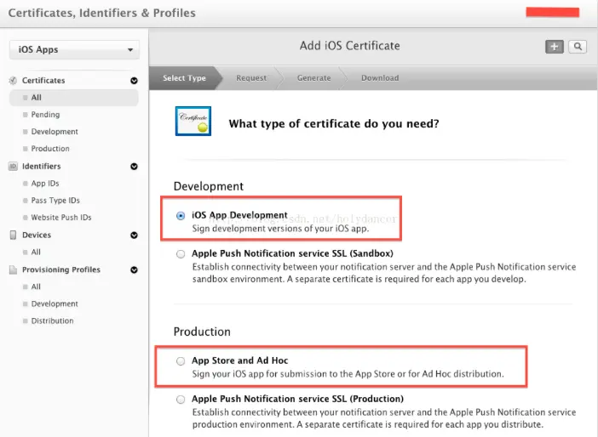Screen dimensions: 598x437
Task: Click the Identifiers ID icon in sidebar
Action: [x=13, y=167]
